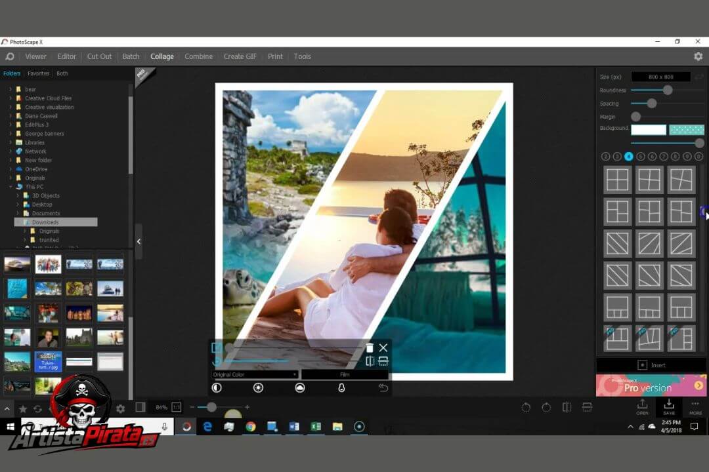Show the Favorites tab in browser panel
This screenshot has width=709, height=472.
[x=39, y=73]
